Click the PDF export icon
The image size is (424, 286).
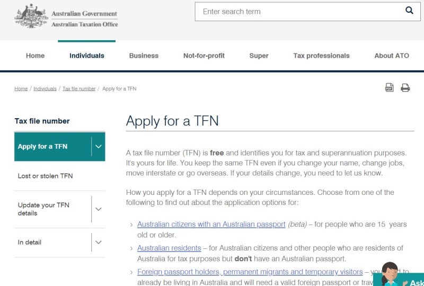[389, 87]
